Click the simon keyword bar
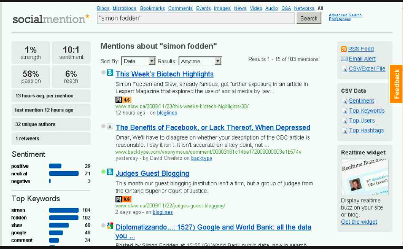The width and height of the screenshot is (403, 249). (x=64, y=210)
